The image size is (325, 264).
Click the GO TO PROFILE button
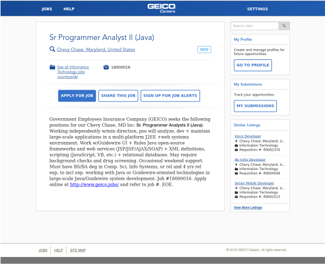(x=253, y=65)
